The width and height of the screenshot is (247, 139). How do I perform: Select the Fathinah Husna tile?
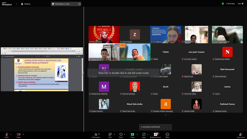pos(227,104)
